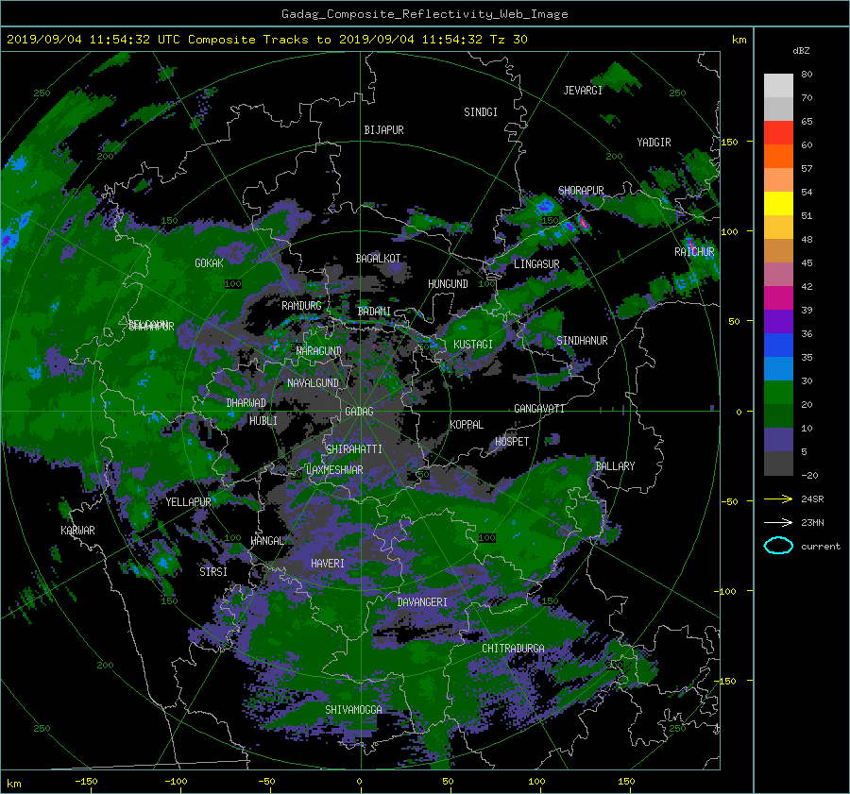The width and height of the screenshot is (850, 794).
Task: Click the RAMDURG city label
Action: coord(301,306)
